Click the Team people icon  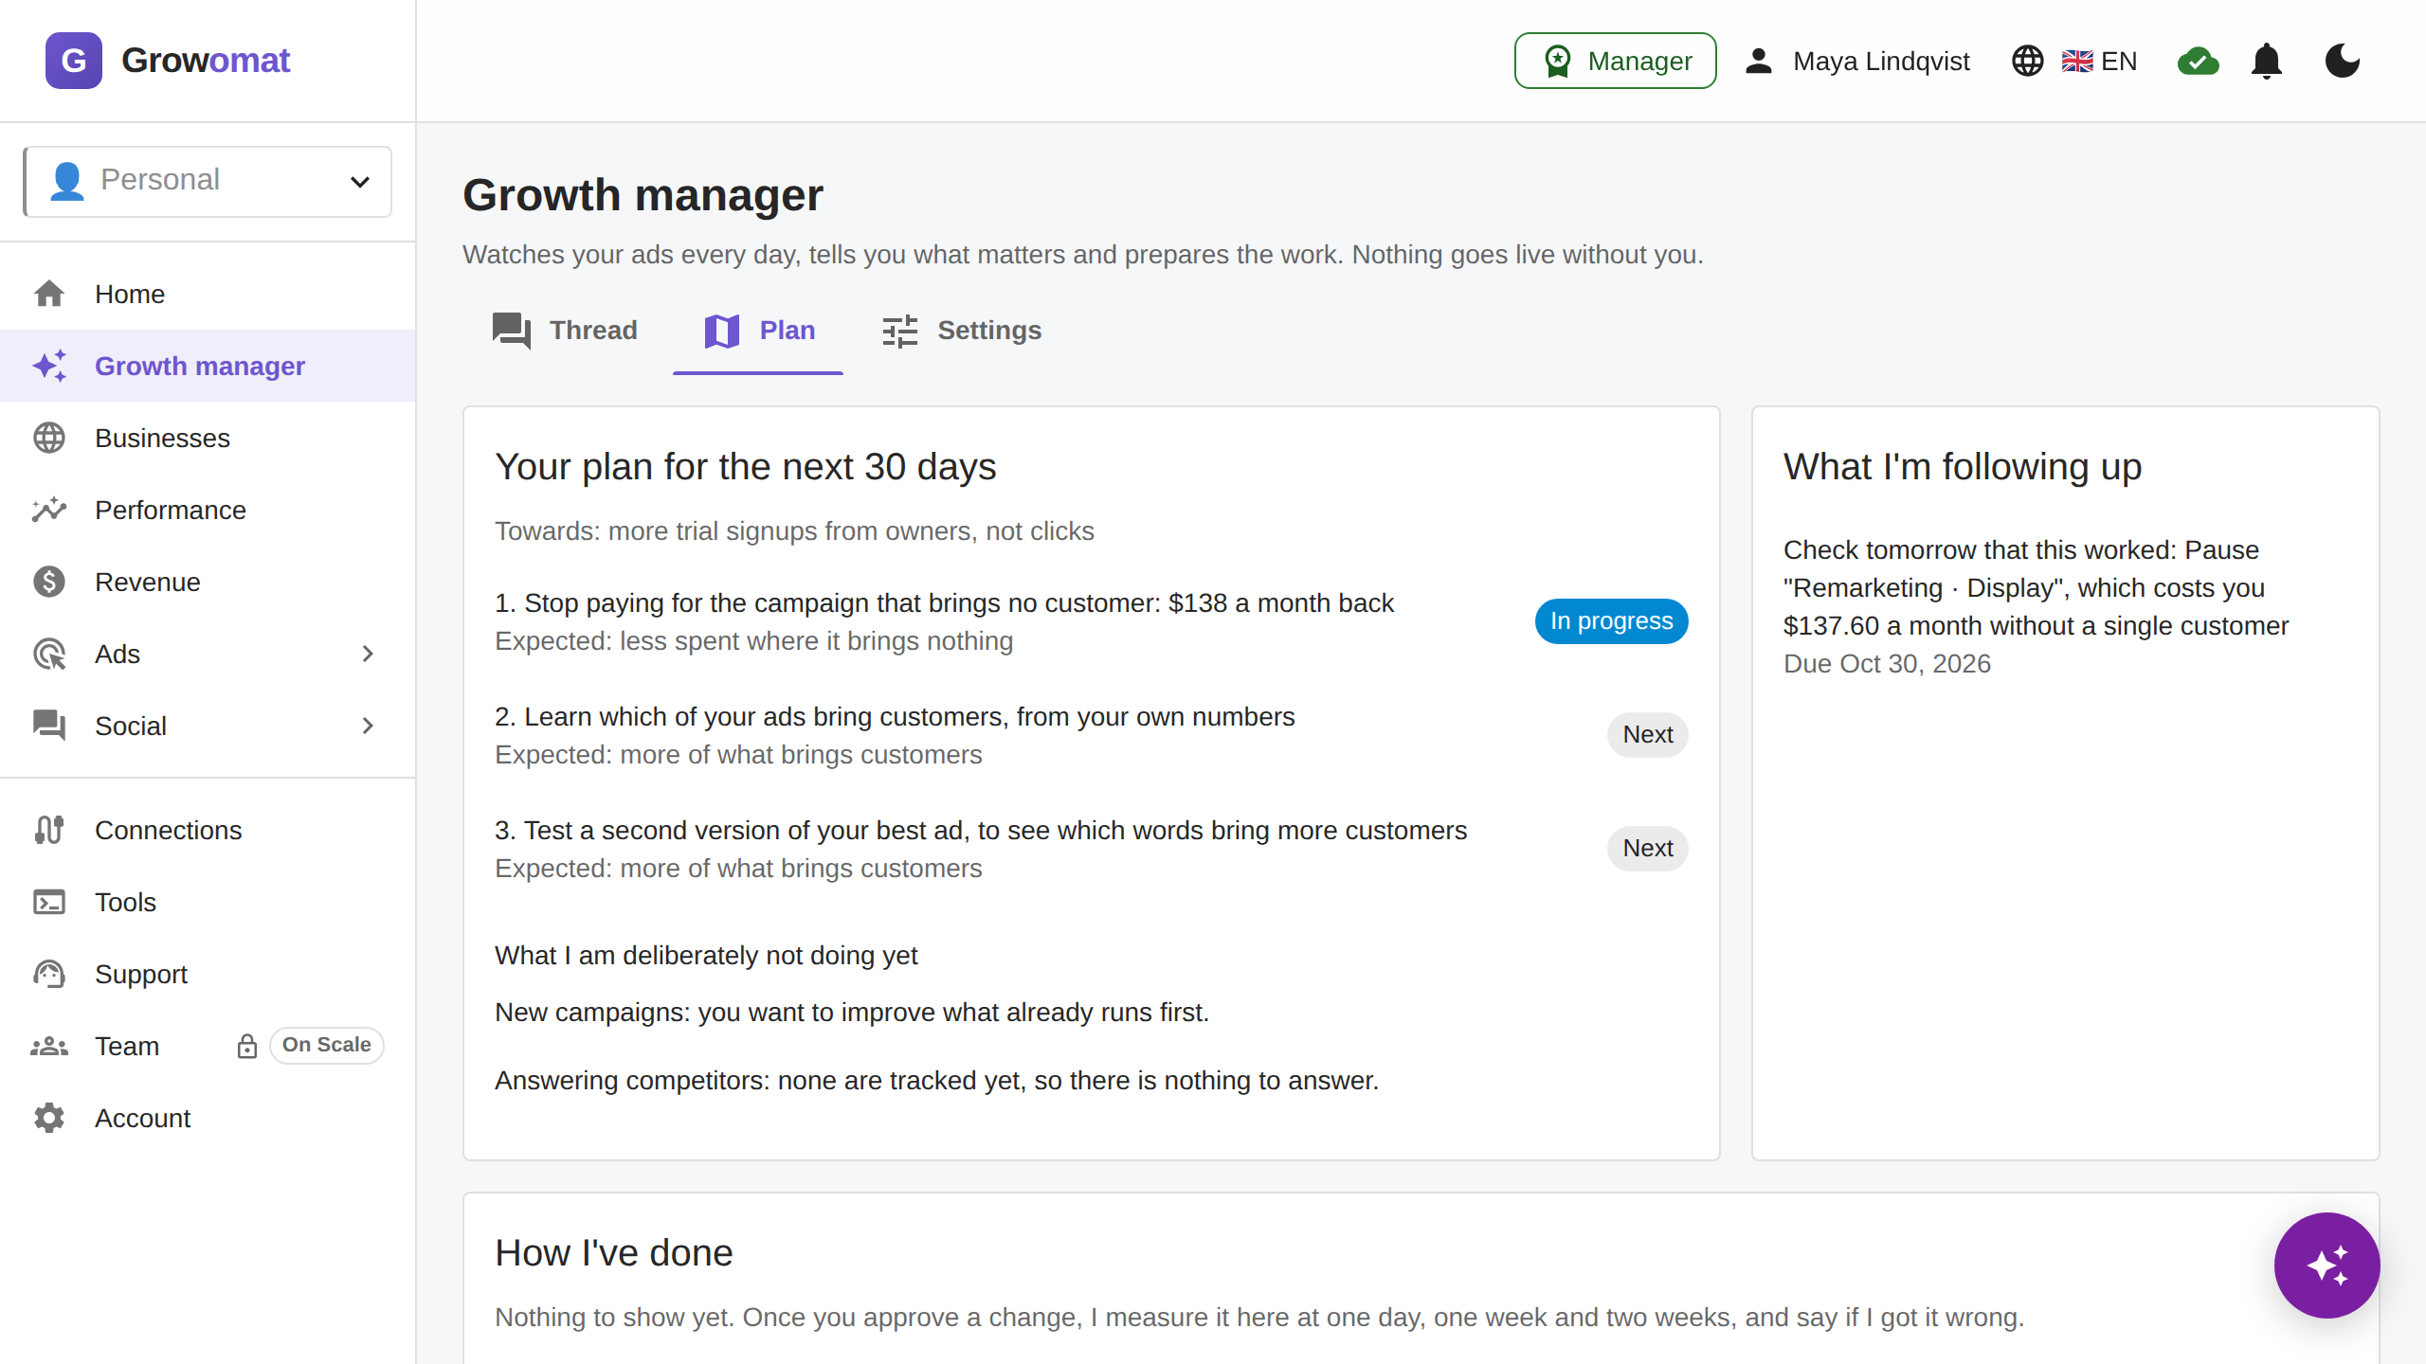(49, 1046)
